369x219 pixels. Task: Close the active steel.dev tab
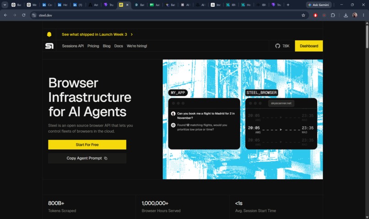127,5
